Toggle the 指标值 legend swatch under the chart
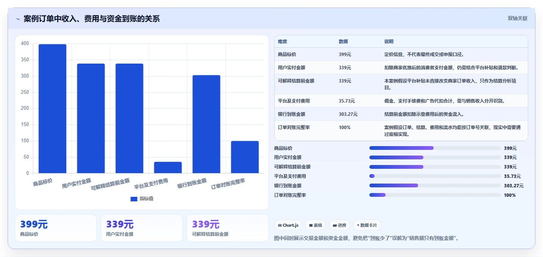The image size is (543, 257). (x=134, y=199)
